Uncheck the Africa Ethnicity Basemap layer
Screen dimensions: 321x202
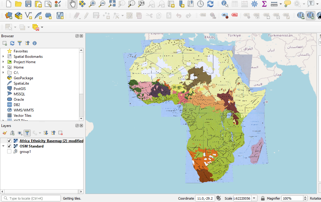tap(9, 141)
